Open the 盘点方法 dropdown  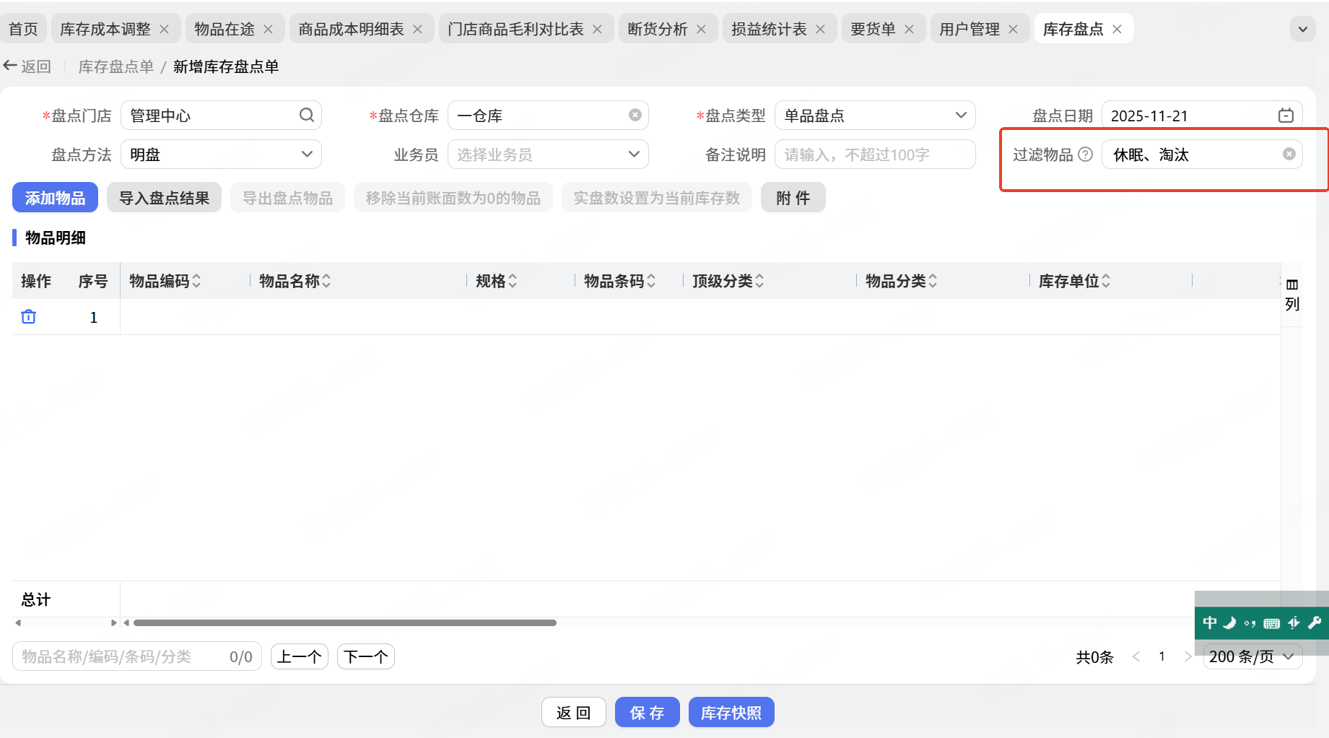[221, 155]
